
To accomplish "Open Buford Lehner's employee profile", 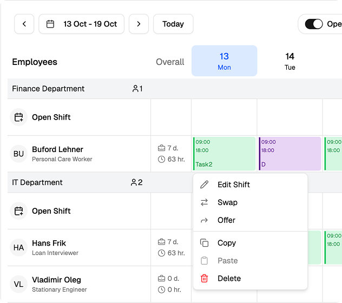I will (57, 149).
